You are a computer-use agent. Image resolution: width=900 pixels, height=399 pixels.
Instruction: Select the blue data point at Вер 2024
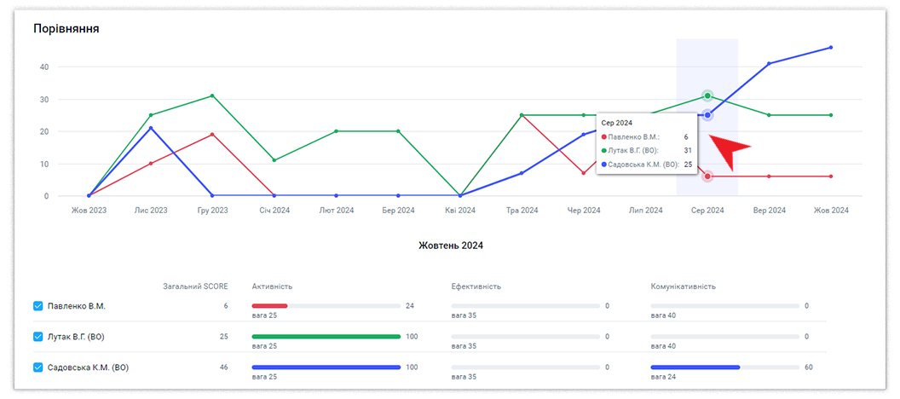tap(769, 63)
